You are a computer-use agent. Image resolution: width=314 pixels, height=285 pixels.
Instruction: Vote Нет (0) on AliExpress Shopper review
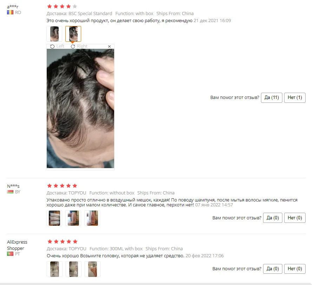(295, 269)
